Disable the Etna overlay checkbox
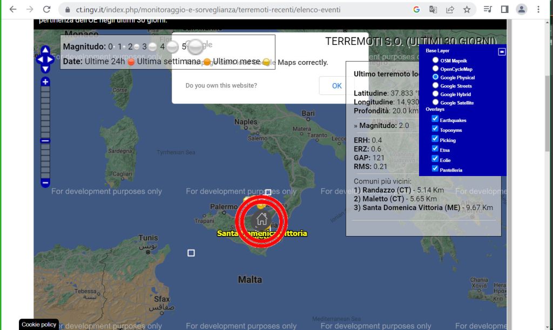The width and height of the screenshot is (553, 330). pyautogui.click(x=435, y=149)
